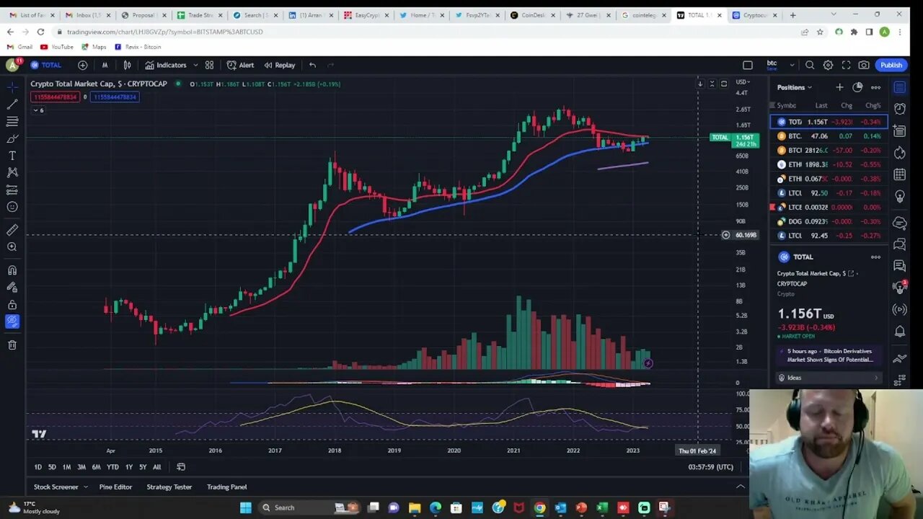The image size is (923, 519).
Task: Select the crosshair cursor tool
Action: [x=12, y=87]
